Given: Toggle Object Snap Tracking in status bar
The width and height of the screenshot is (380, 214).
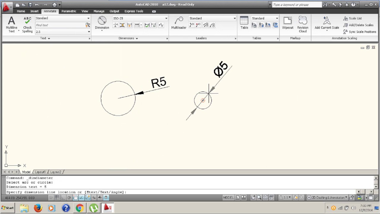Looking at the screenshot, I should pos(82,198).
